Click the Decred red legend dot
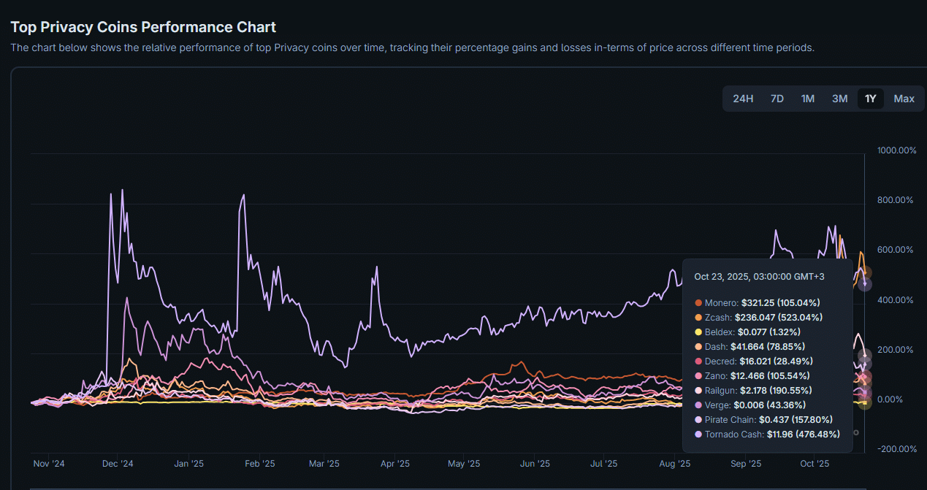Image resolution: width=927 pixels, height=490 pixels. [698, 361]
